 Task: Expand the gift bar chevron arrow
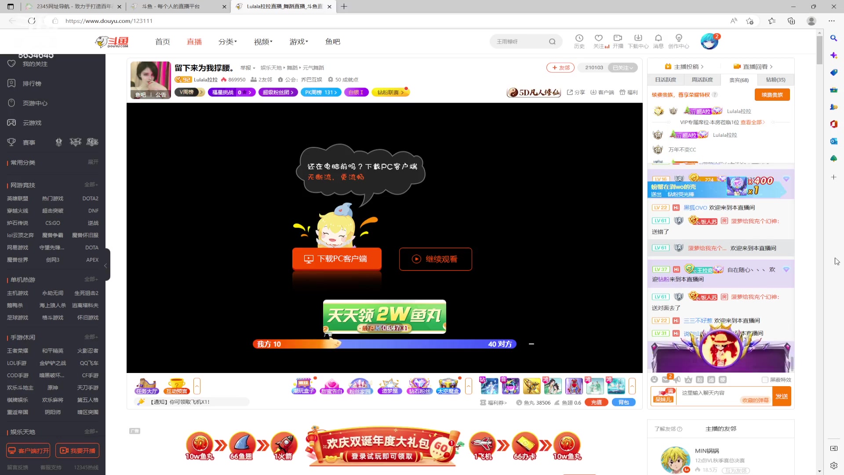[633, 386]
